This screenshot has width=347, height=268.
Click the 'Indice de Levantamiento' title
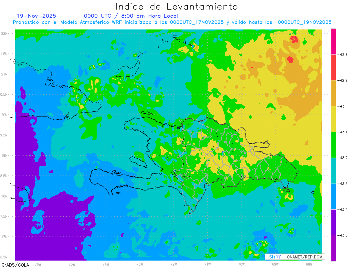pos(177,7)
